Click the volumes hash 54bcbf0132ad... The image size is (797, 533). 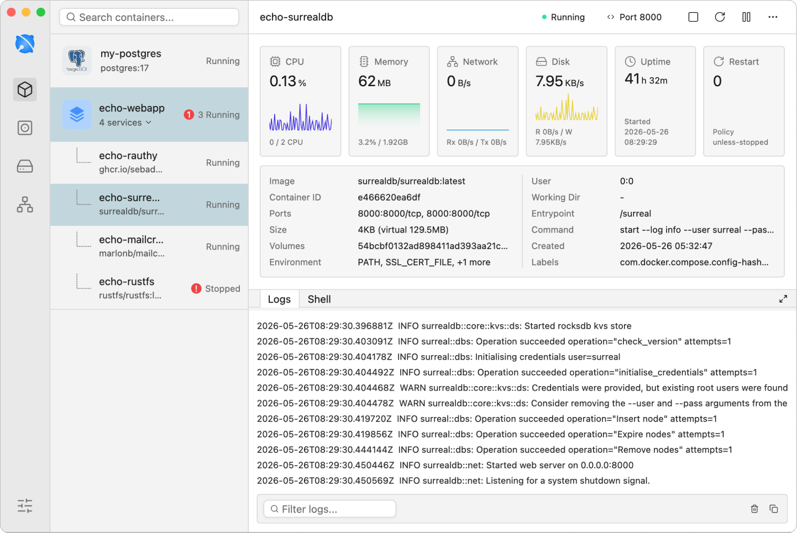[x=433, y=246]
